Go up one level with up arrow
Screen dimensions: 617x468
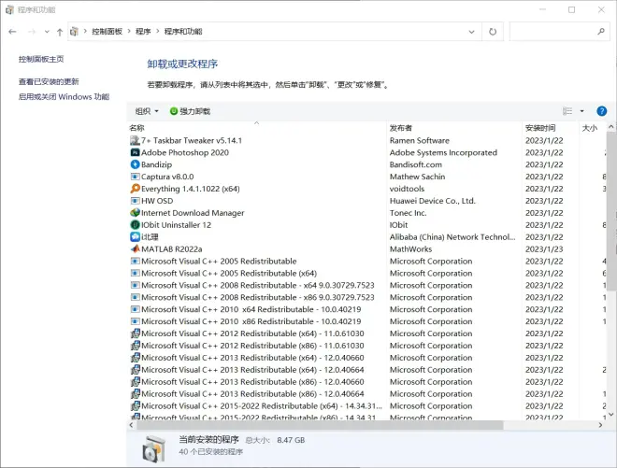pos(60,32)
